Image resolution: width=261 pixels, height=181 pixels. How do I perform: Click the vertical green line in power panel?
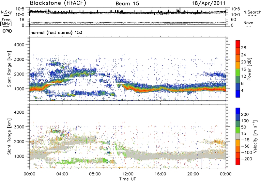[x=202, y=95]
